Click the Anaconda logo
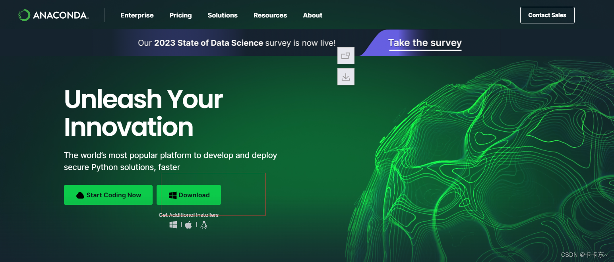The width and height of the screenshot is (614, 262). point(53,15)
